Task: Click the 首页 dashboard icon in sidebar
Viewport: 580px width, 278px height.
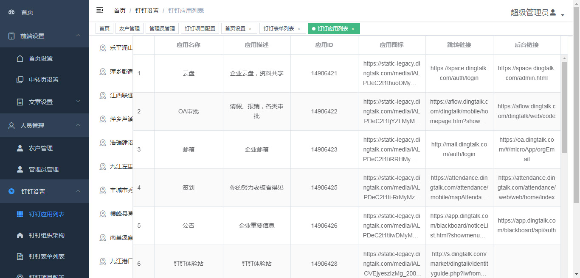Action: pos(11,12)
